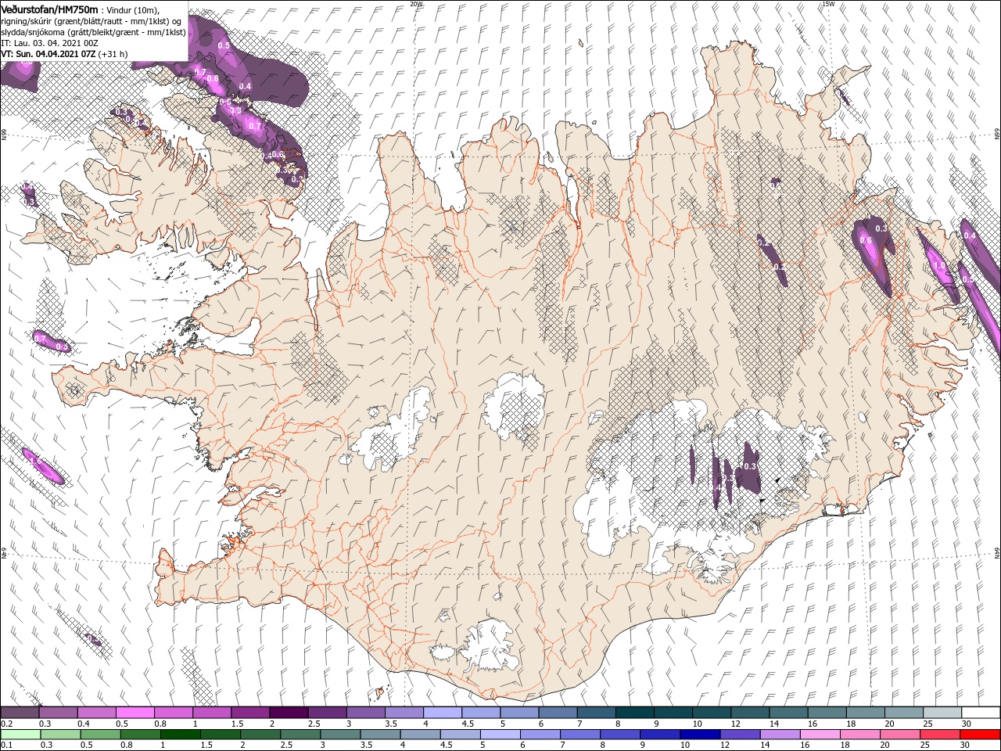Click the 15W longitude label at the top edge
The height and width of the screenshot is (751, 1001).
(829, 4)
